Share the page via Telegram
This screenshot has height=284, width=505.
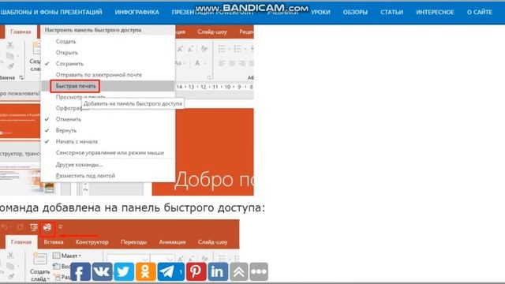point(170,271)
